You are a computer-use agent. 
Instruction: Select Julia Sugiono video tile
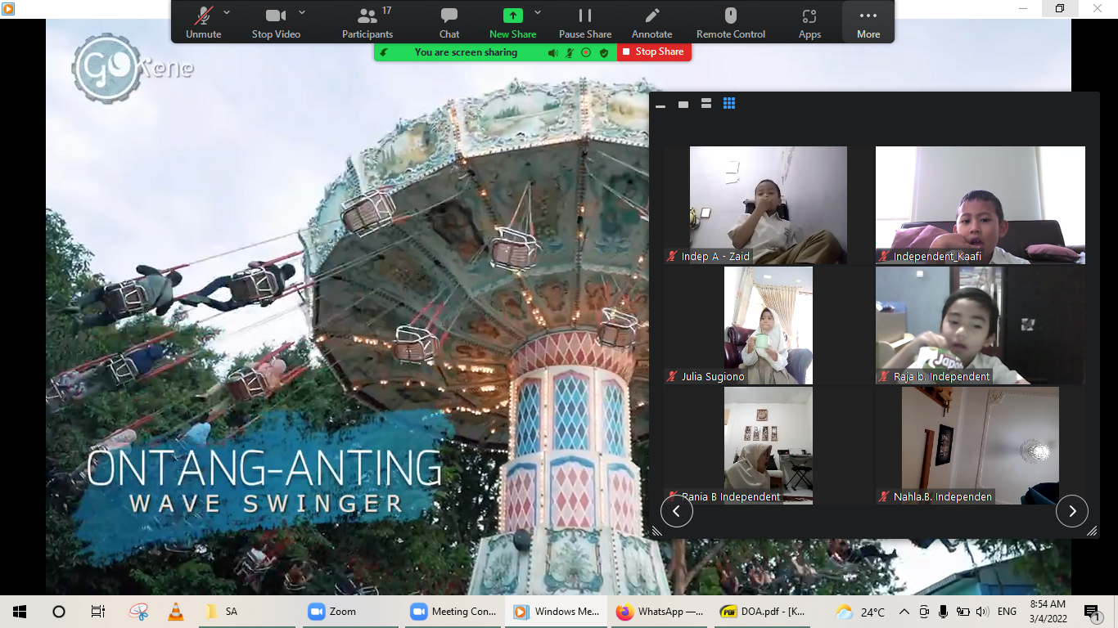pyautogui.click(x=769, y=325)
